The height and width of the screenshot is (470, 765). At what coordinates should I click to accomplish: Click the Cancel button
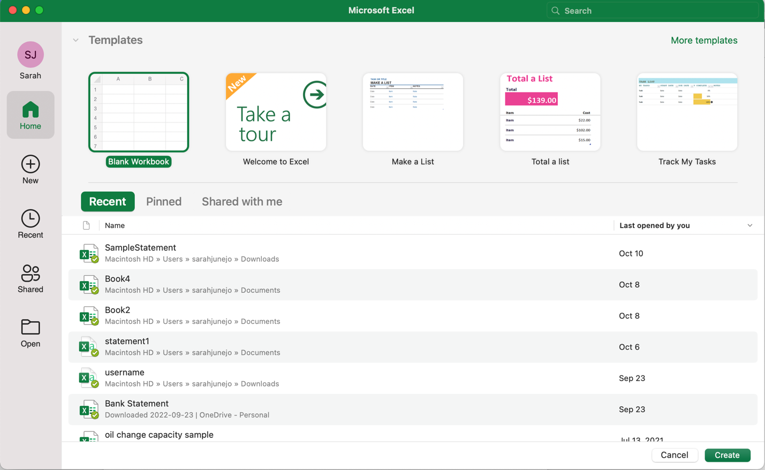point(675,455)
